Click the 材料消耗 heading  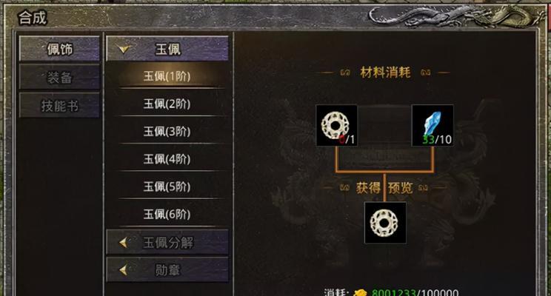coord(385,73)
